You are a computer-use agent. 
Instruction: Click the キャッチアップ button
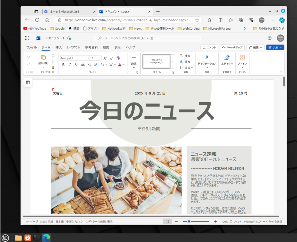tap(232, 47)
